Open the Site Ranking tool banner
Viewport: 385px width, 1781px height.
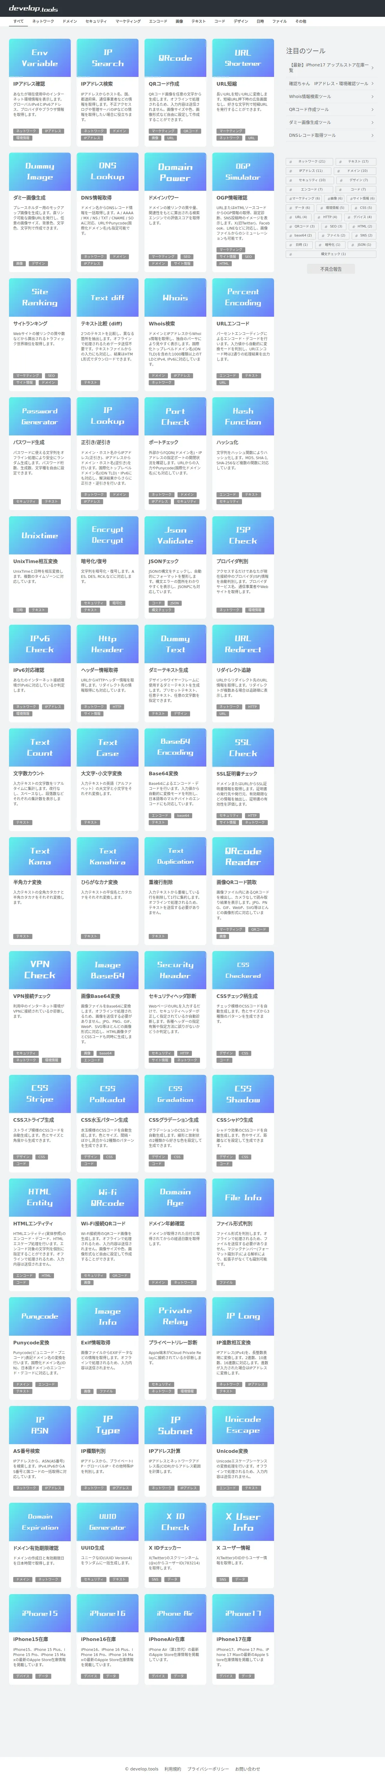[x=39, y=297]
